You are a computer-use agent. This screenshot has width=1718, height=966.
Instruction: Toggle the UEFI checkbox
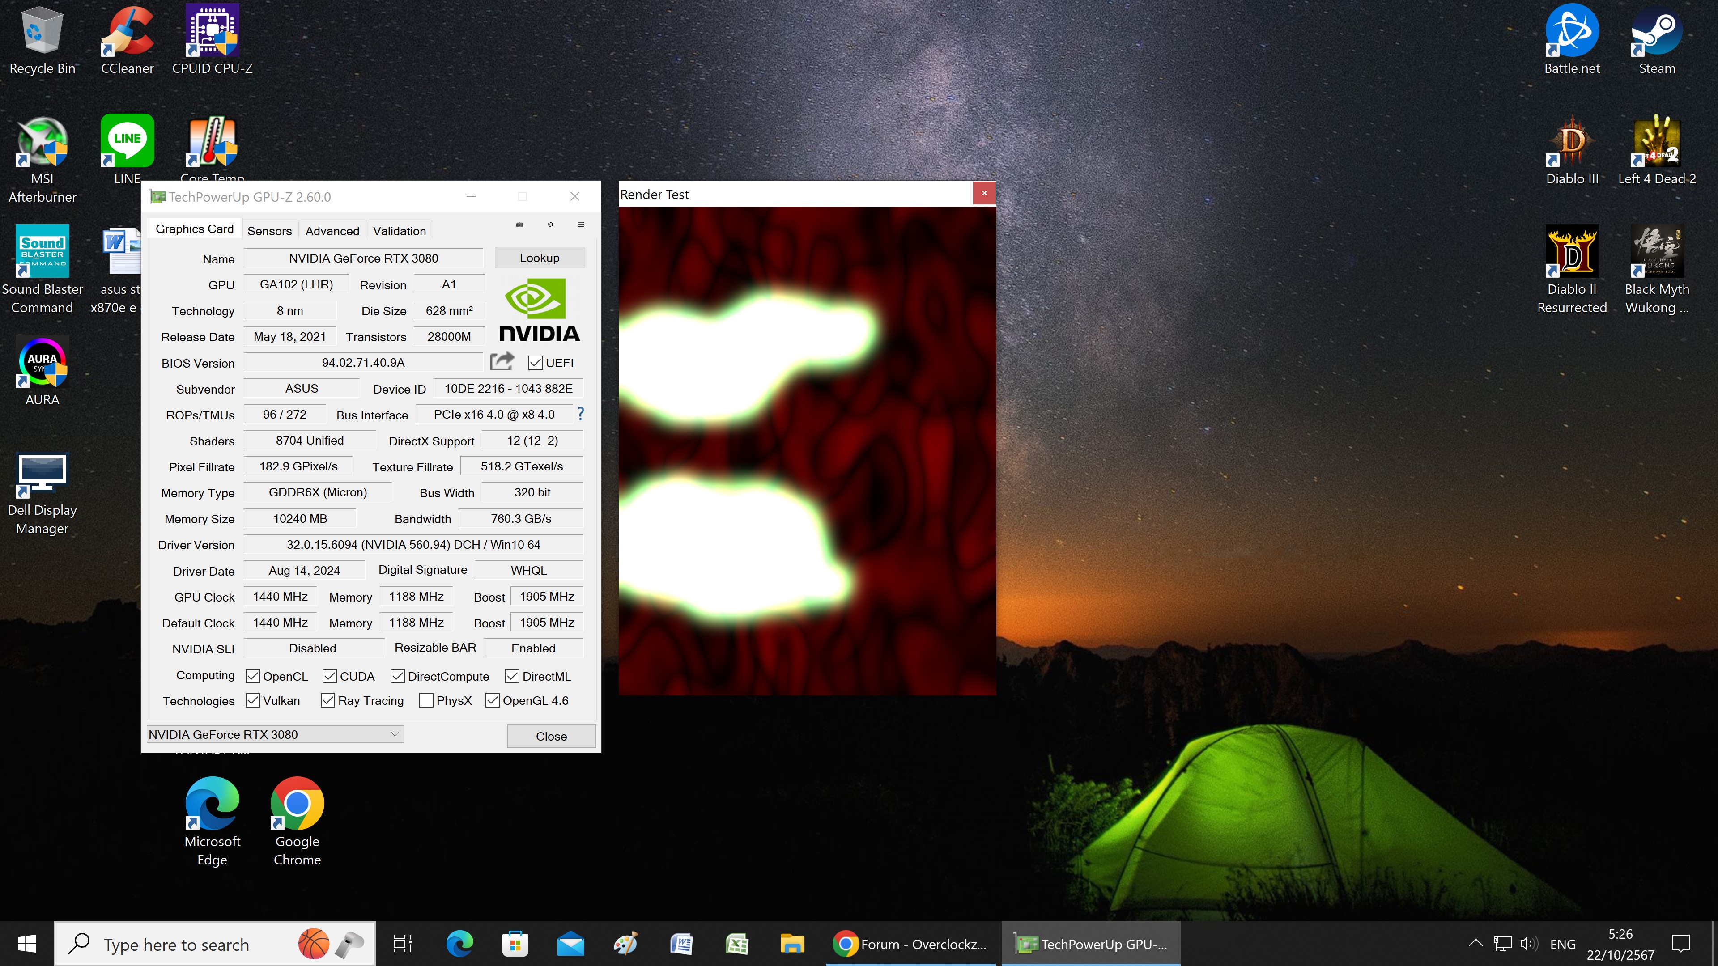(535, 363)
